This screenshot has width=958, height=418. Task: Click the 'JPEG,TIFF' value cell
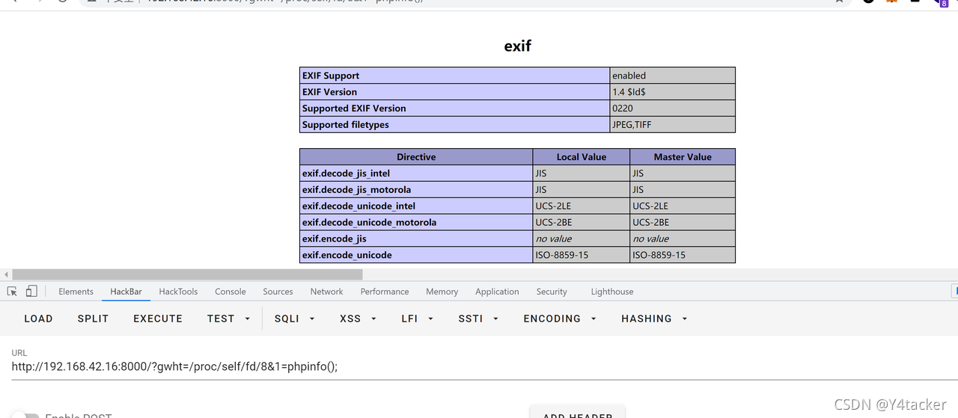tap(672, 125)
